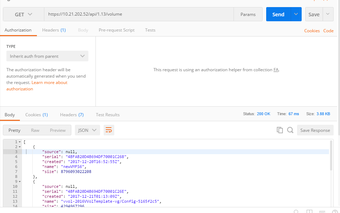
Task: Select the Preview view
Action: point(58,130)
